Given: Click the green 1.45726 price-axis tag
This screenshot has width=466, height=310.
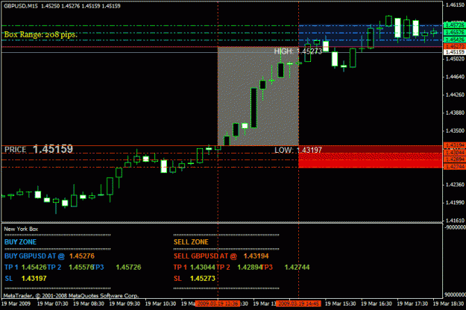Looking at the screenshot, I should [x=454, y=25].
